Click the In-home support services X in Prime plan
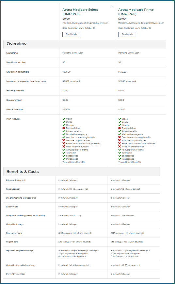 pyautogui.click(x=119, y=140)
